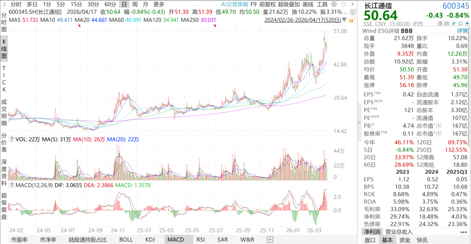The image size is (471, 244).
Task: Select the 60分 period option
Action: tap(110, 4)
